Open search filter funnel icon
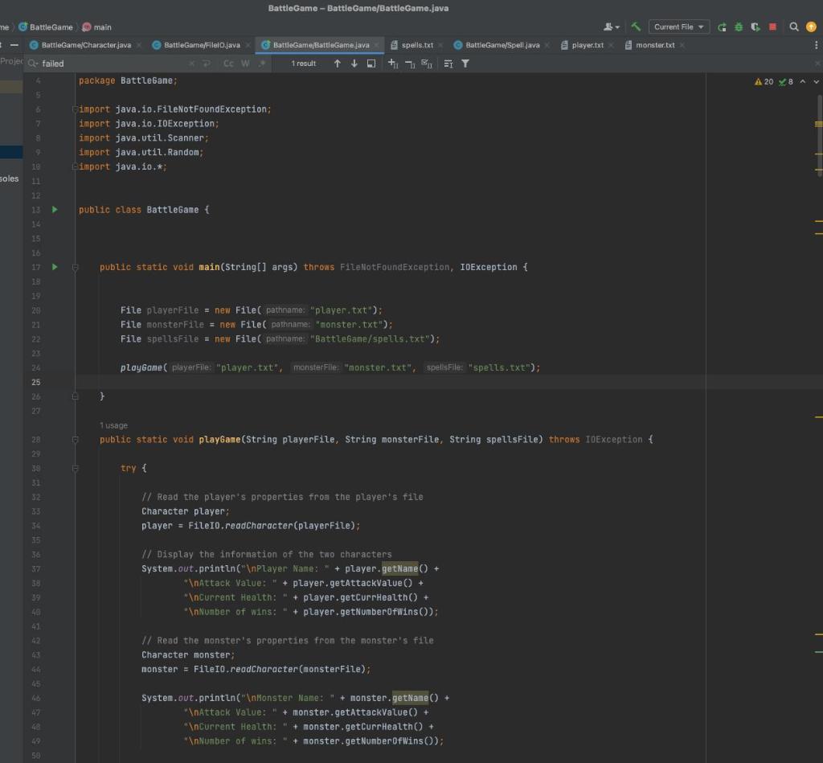 click(x=466, y=63)
